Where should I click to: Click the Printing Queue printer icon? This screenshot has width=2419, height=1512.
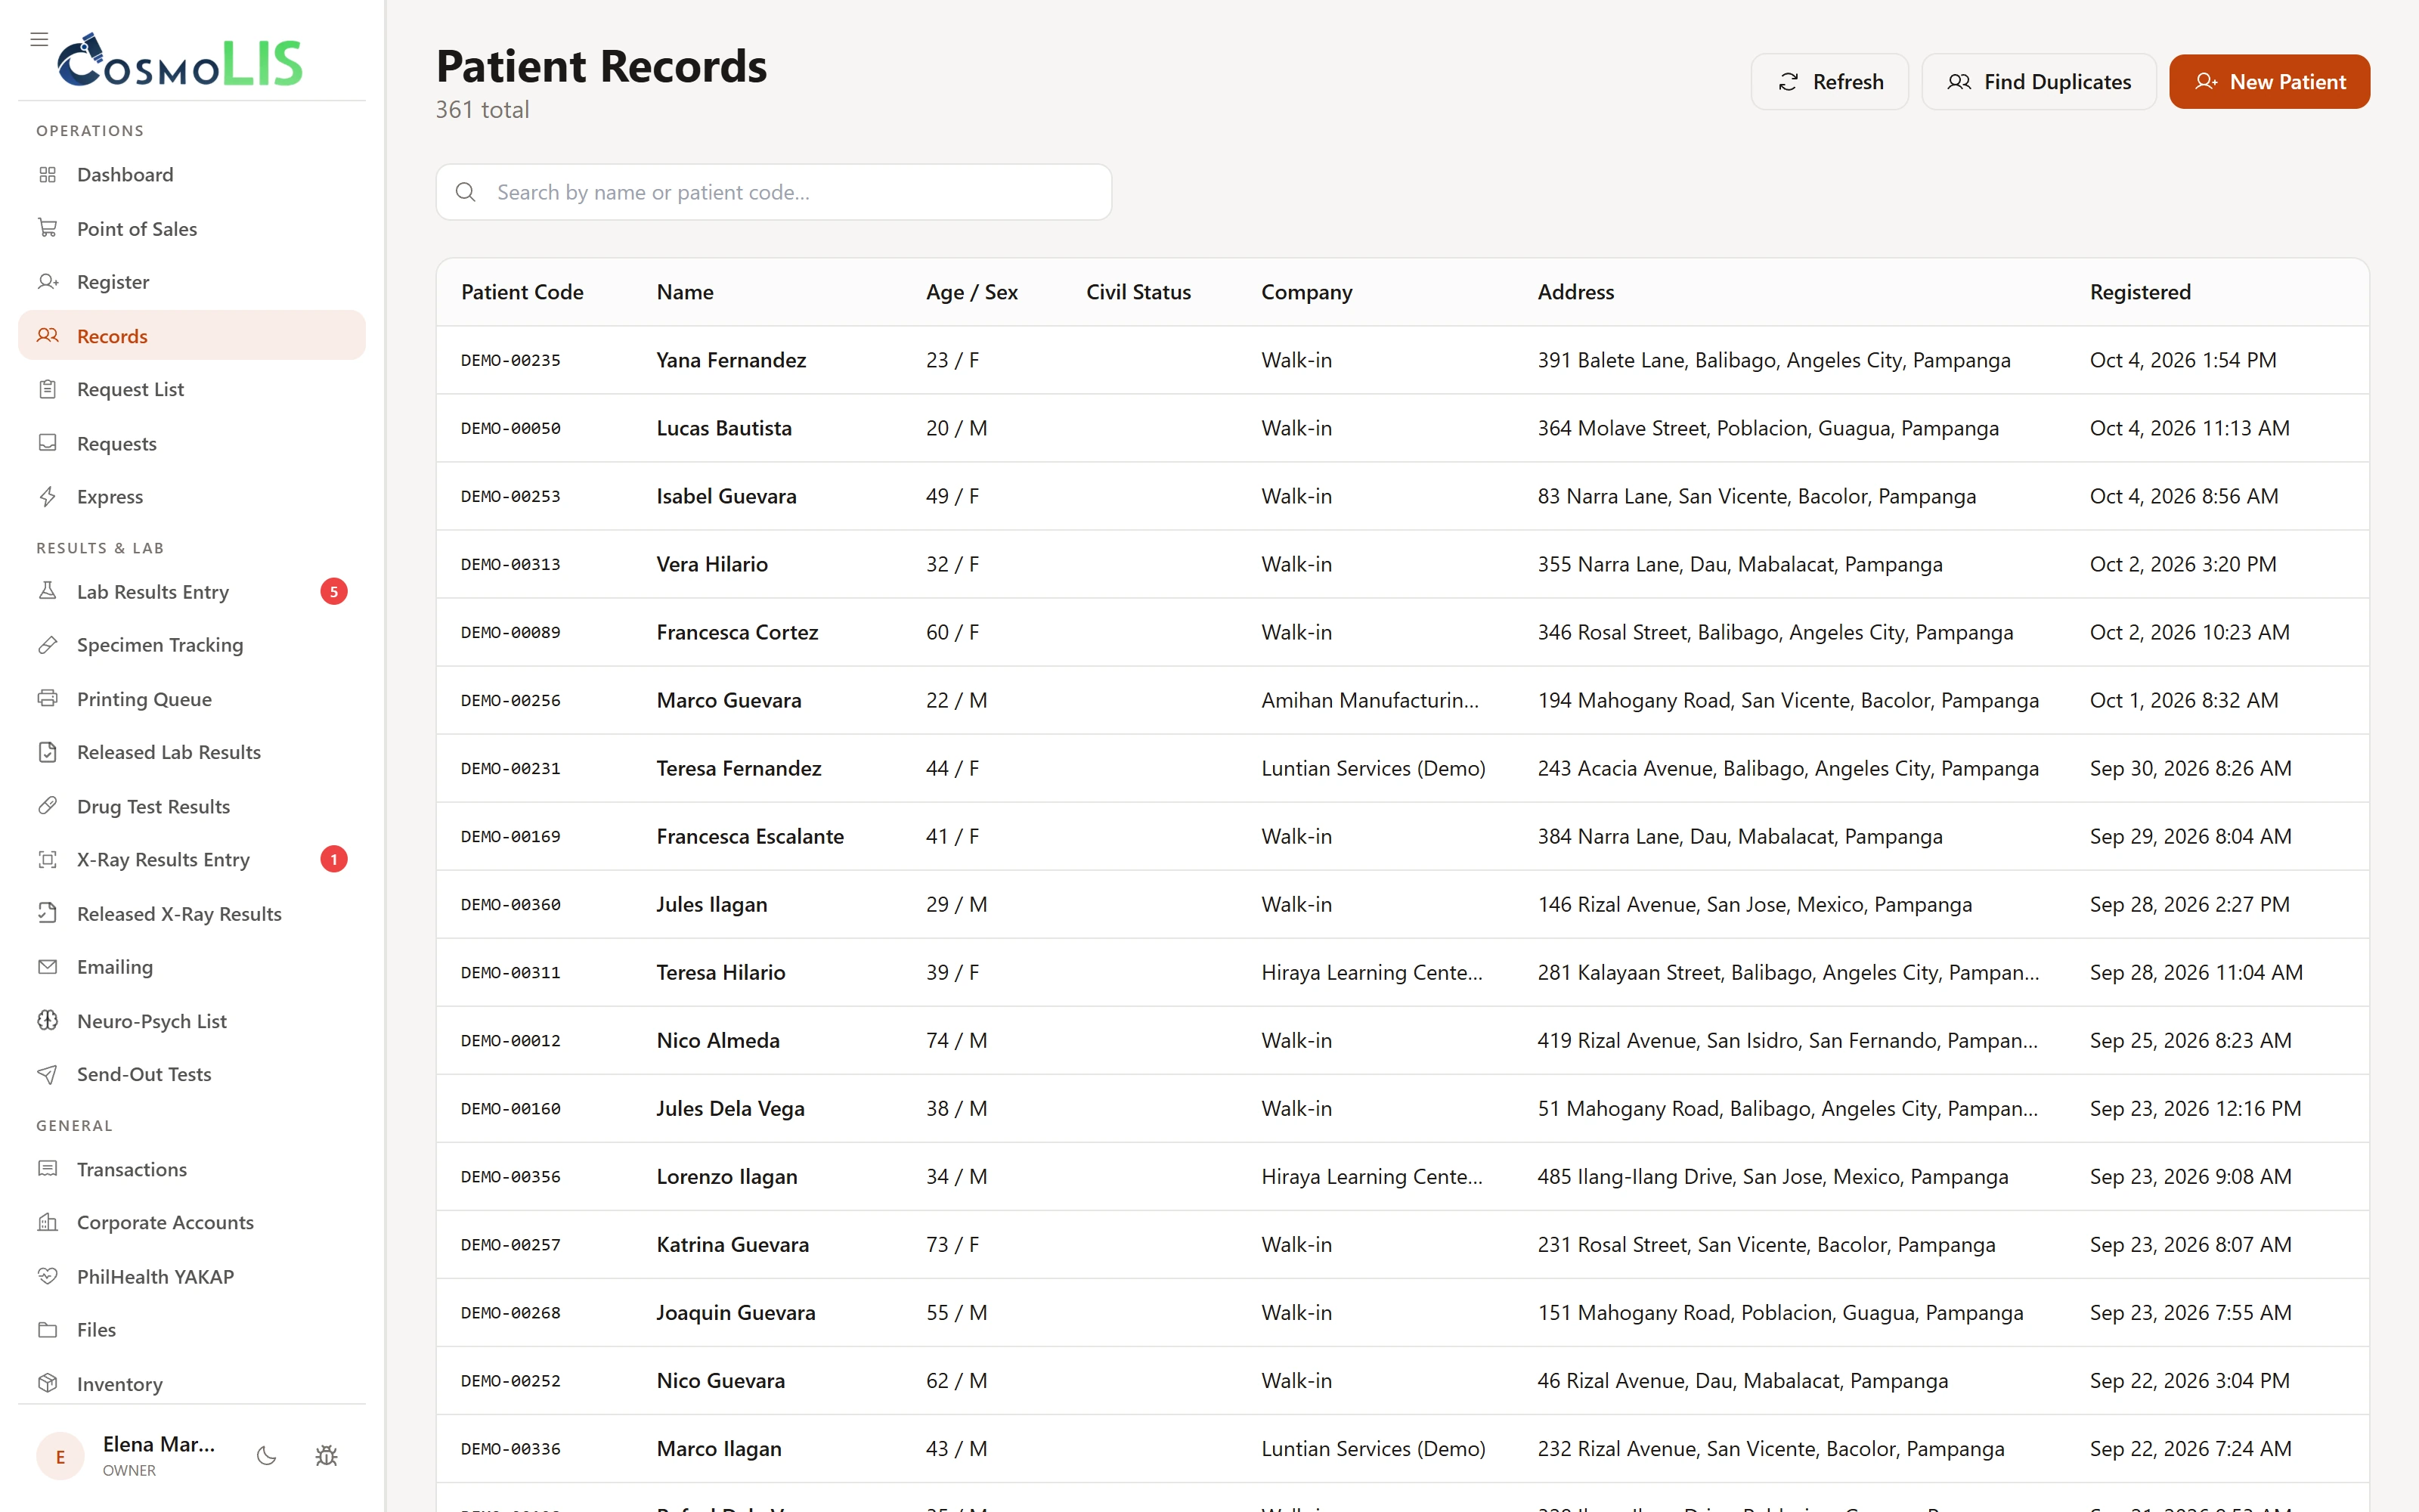click(47, 698)
